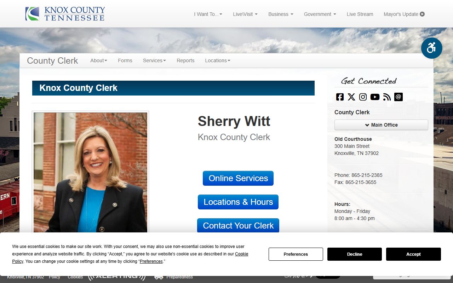Image resolution: width=453 pixels, height=283 pixels.
Task: Expand the Live\Visit menu
Action: click(245, 14)
